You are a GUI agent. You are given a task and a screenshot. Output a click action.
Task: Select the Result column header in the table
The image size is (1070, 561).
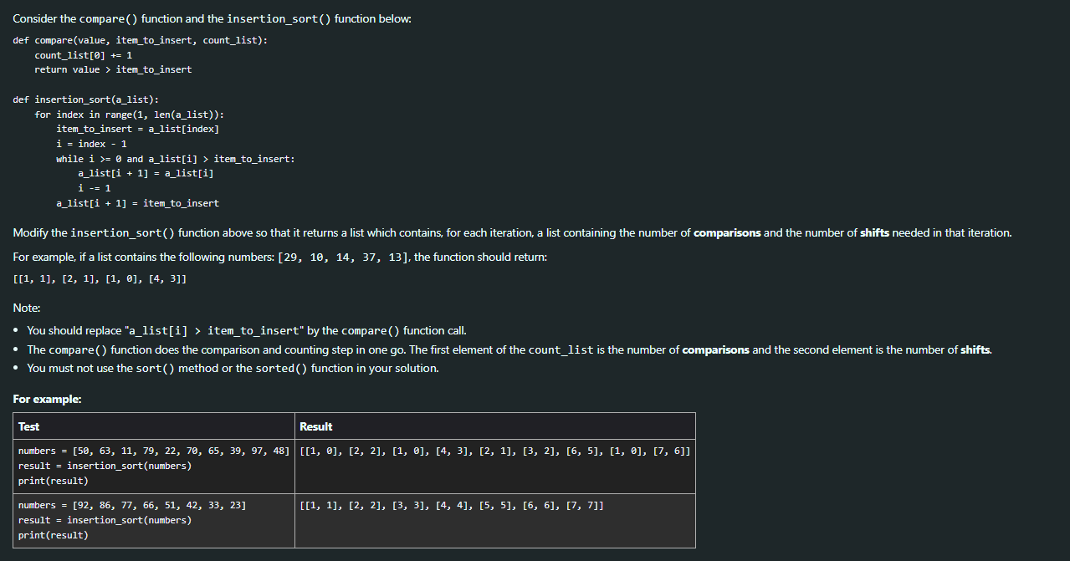coord(315,426)
